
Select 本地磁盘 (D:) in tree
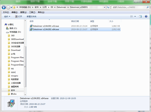tap(15, 32)
